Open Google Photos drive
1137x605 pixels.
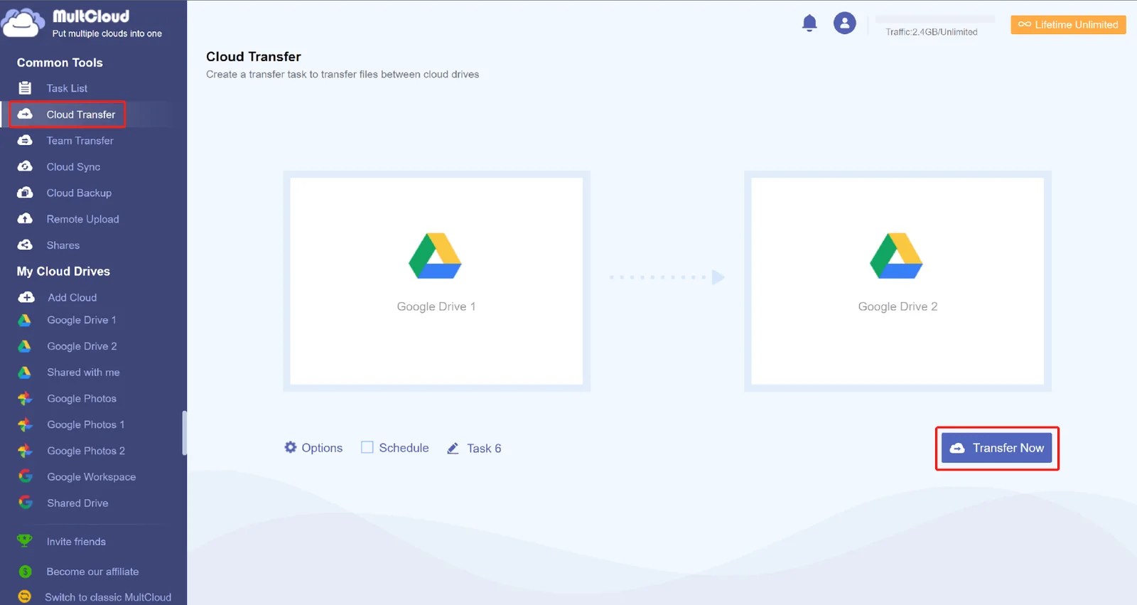82,399
